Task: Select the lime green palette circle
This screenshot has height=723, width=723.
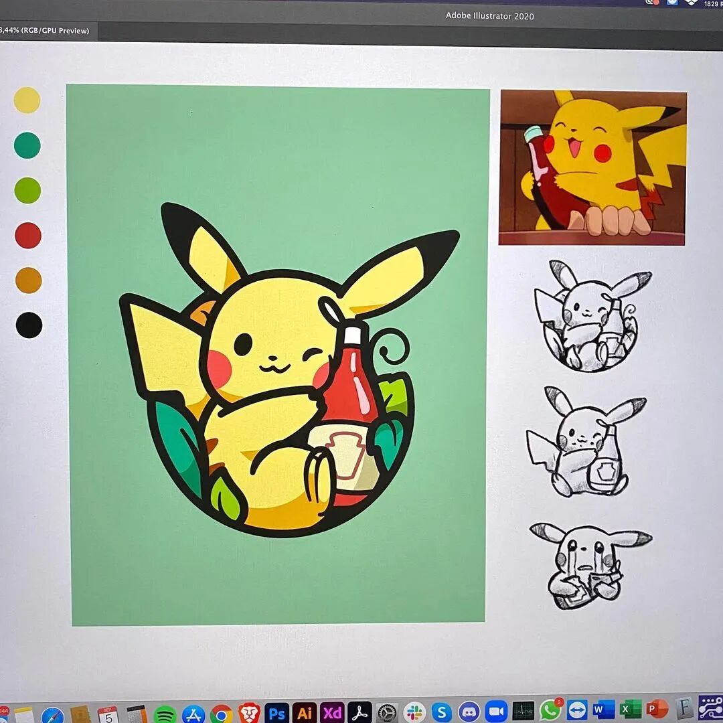Action: coord(27,190)
